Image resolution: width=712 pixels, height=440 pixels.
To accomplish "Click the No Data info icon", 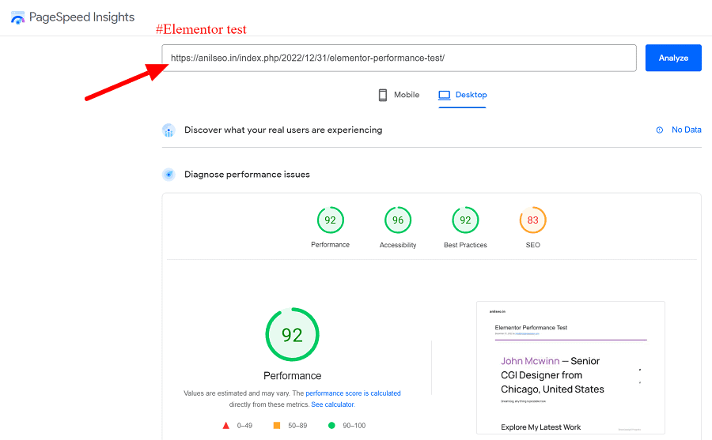I will pos(659,130).
